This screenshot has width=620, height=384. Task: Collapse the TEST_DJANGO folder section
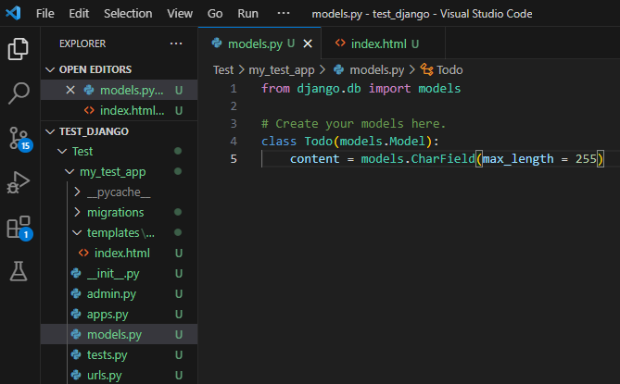pyautogui.click(x=119, y=131)
